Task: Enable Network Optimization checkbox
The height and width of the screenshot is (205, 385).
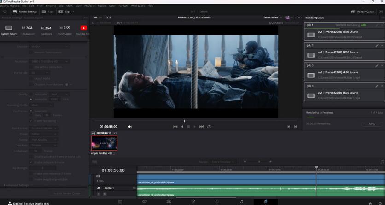Action: coord(31,53)
